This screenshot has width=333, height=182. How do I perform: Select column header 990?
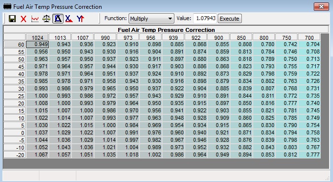pyautogui.click(x=105, y=37)
